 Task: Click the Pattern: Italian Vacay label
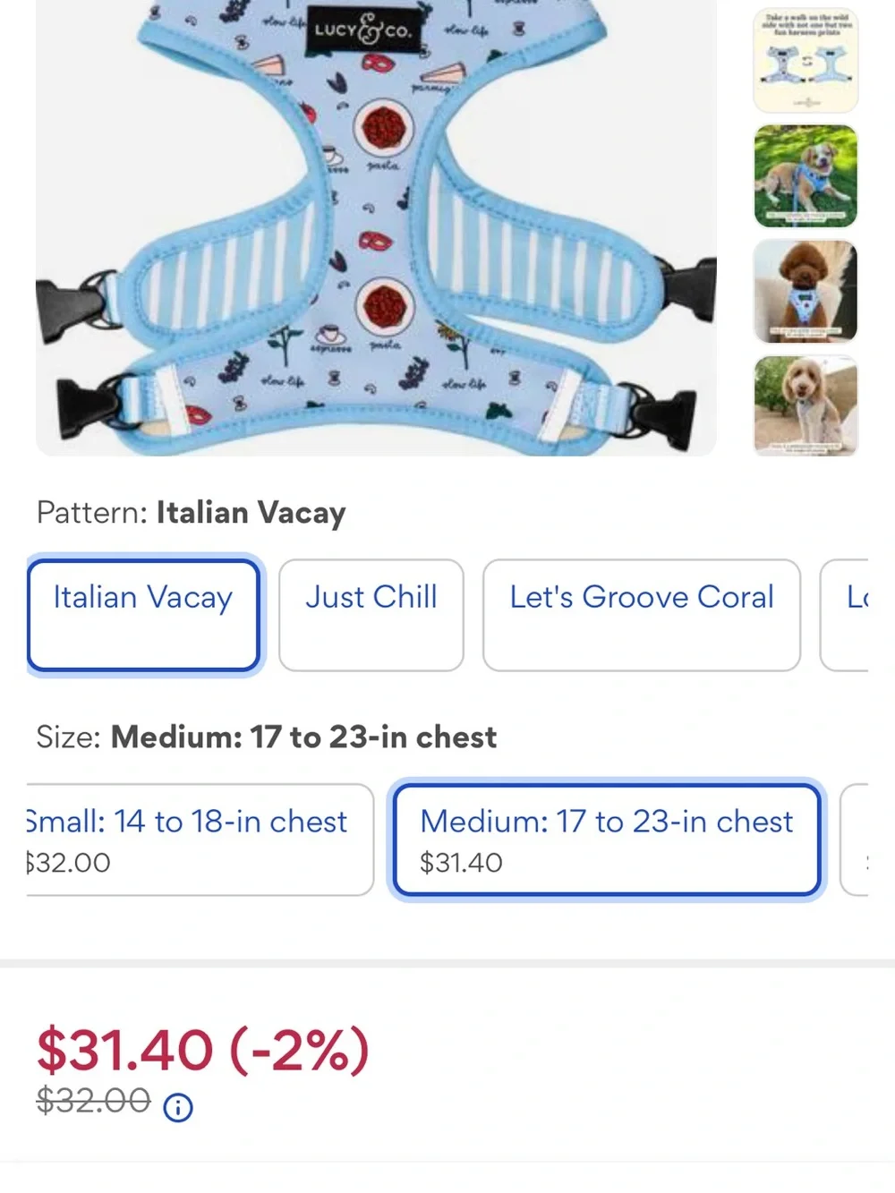191,513
